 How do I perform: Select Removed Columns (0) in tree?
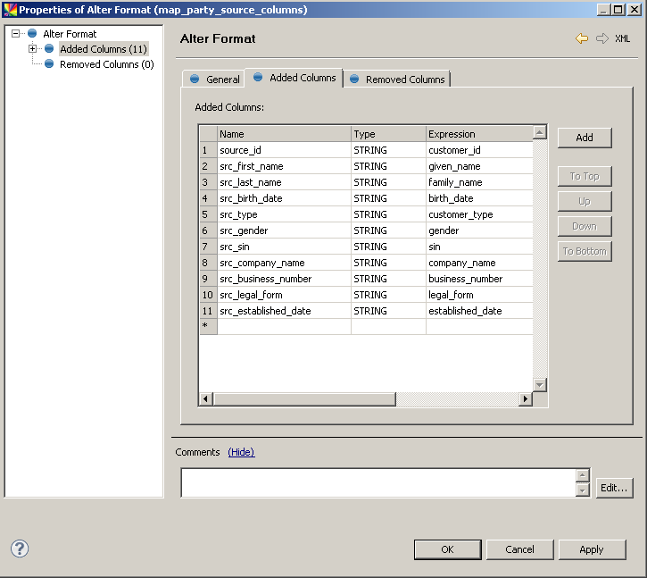tap(106, 64)
